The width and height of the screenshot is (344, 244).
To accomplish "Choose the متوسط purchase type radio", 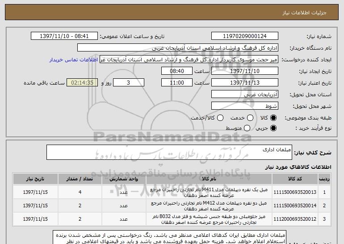I will [247, 128].
